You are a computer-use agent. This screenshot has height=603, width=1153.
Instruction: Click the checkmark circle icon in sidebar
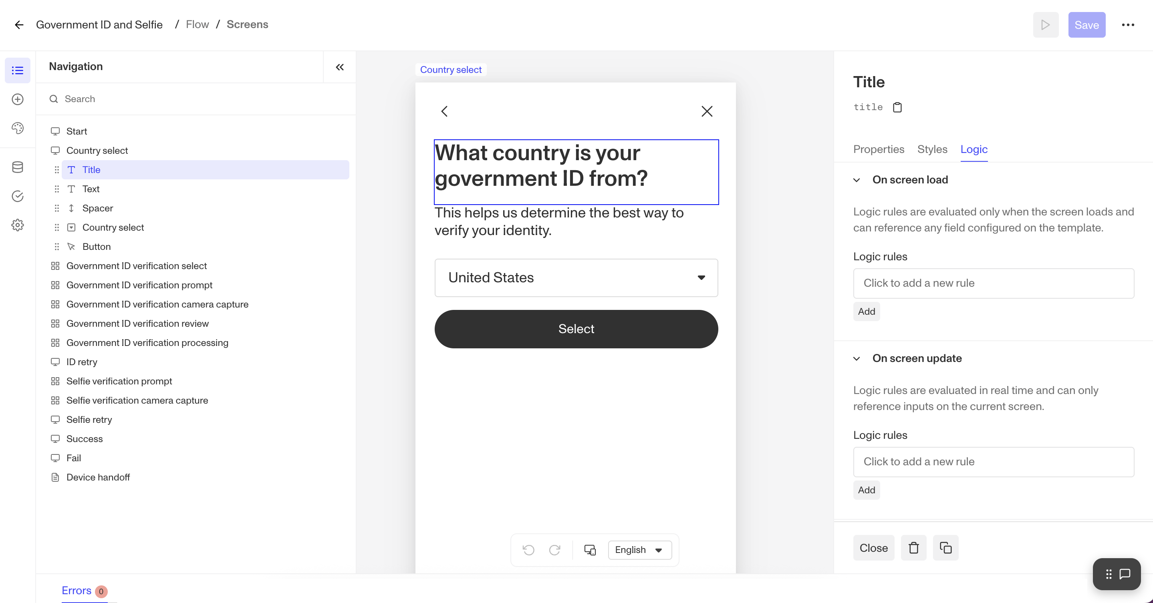[18, 196]
